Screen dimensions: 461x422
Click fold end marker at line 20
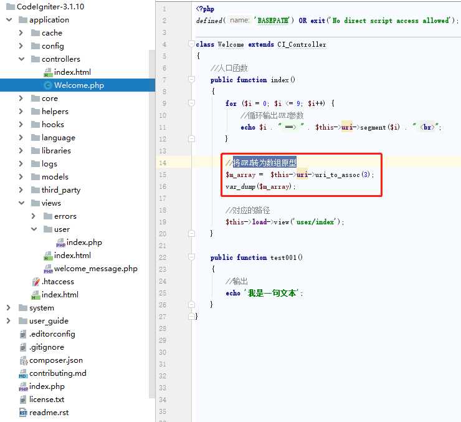[x=191, y=234]
